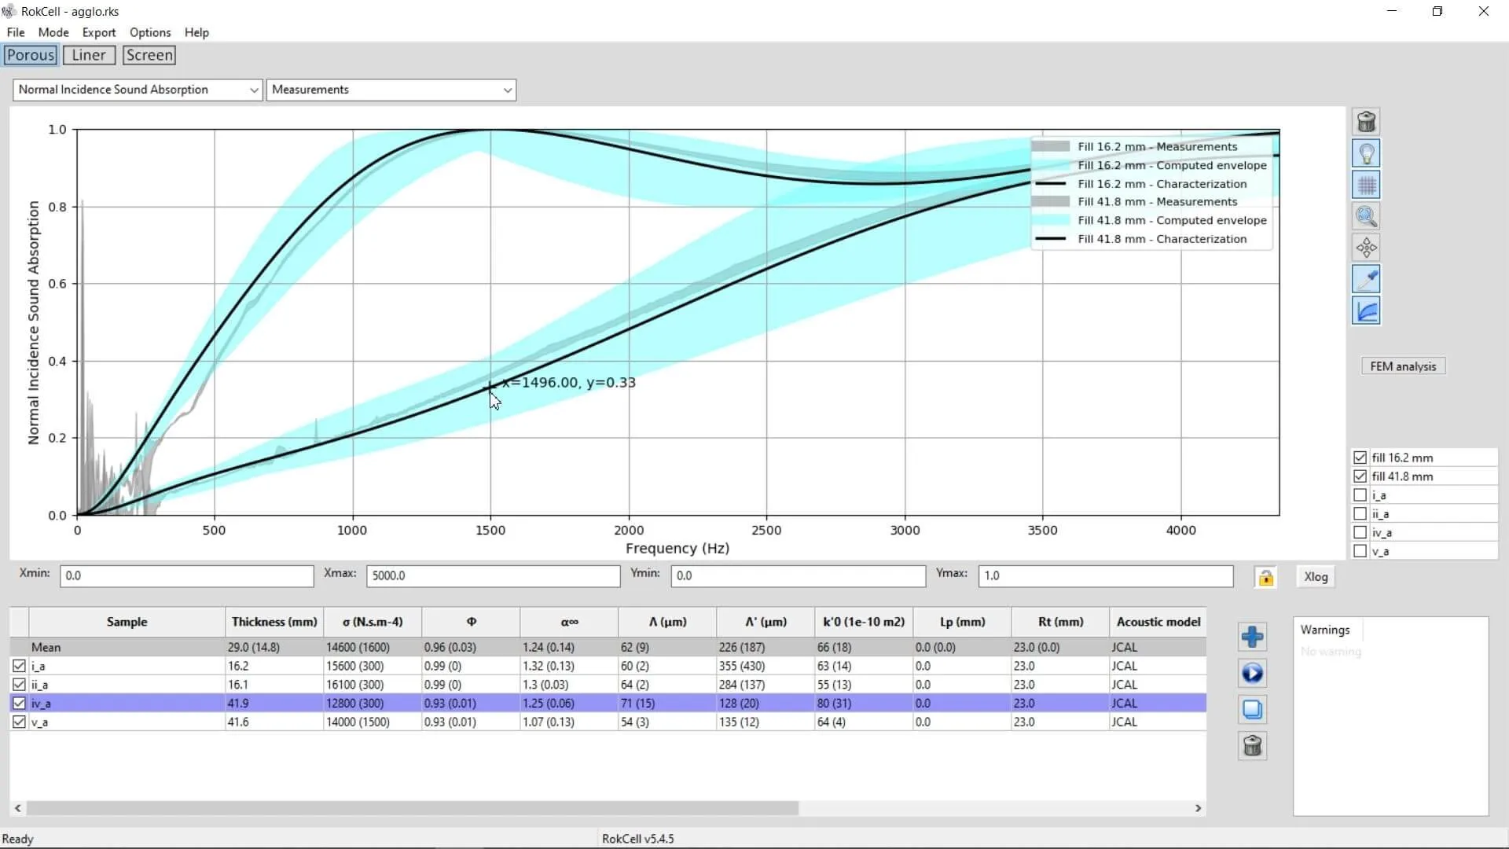
Task: Uncheck the fill 16.2 mm checkbox
Action: tap(1360, 458)
